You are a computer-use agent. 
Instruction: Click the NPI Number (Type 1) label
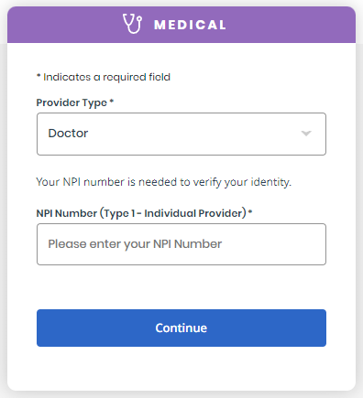click(141, 213)
